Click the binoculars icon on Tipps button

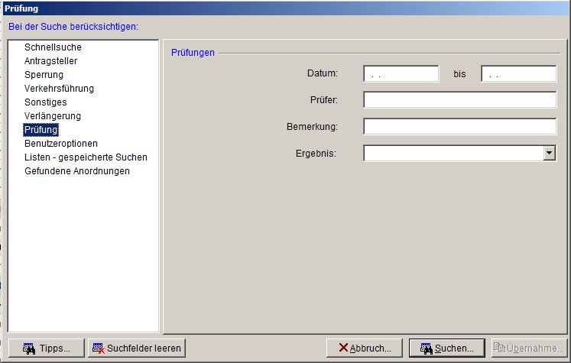(x=29, y=348)
